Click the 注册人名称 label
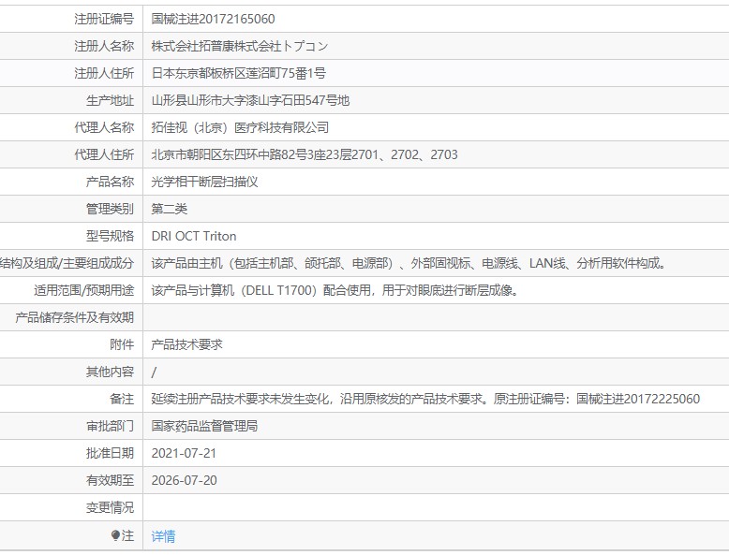Image resolution: width=729 pixels, height=555 pixels. click(104, 46)
